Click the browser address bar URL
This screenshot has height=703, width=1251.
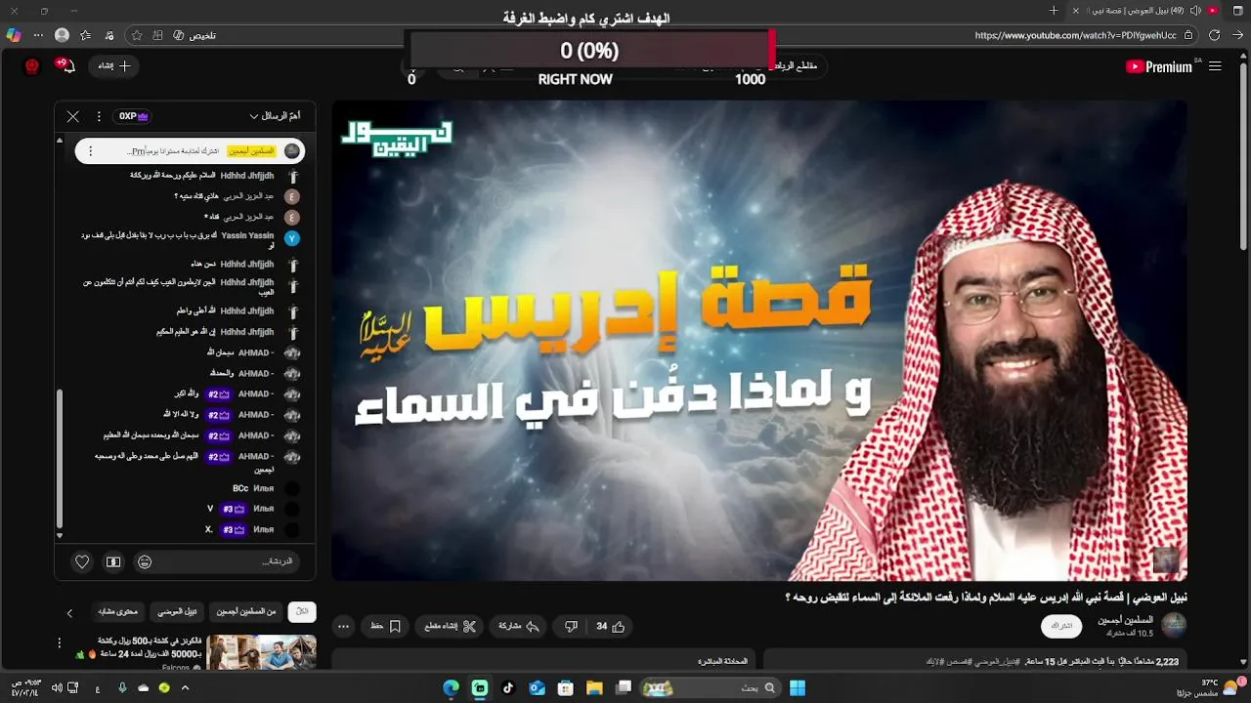coord(1075,35)
